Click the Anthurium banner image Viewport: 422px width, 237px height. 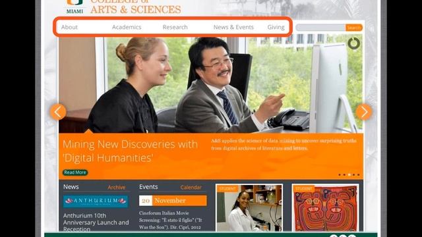click(96, 201)
